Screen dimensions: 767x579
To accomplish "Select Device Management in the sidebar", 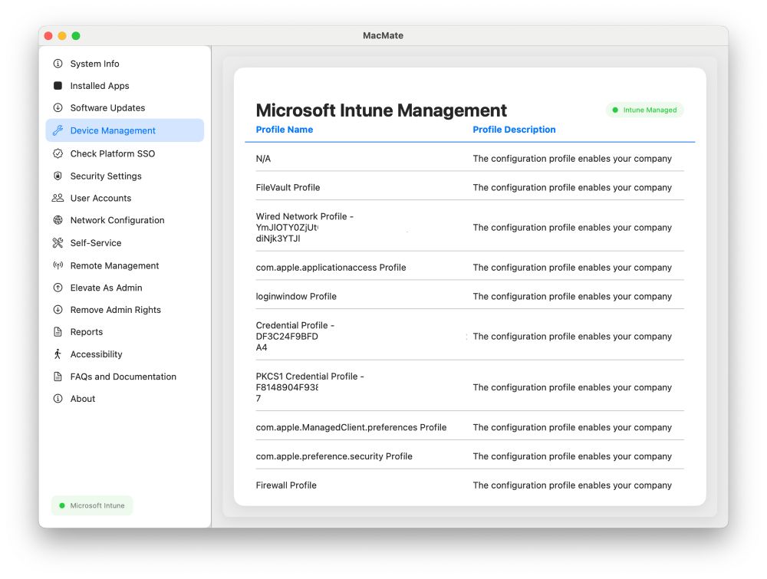I will click(125, 130).
